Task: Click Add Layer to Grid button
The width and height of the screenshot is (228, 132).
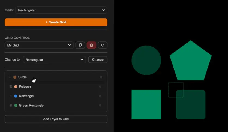Action: click(x=56, y=119)
